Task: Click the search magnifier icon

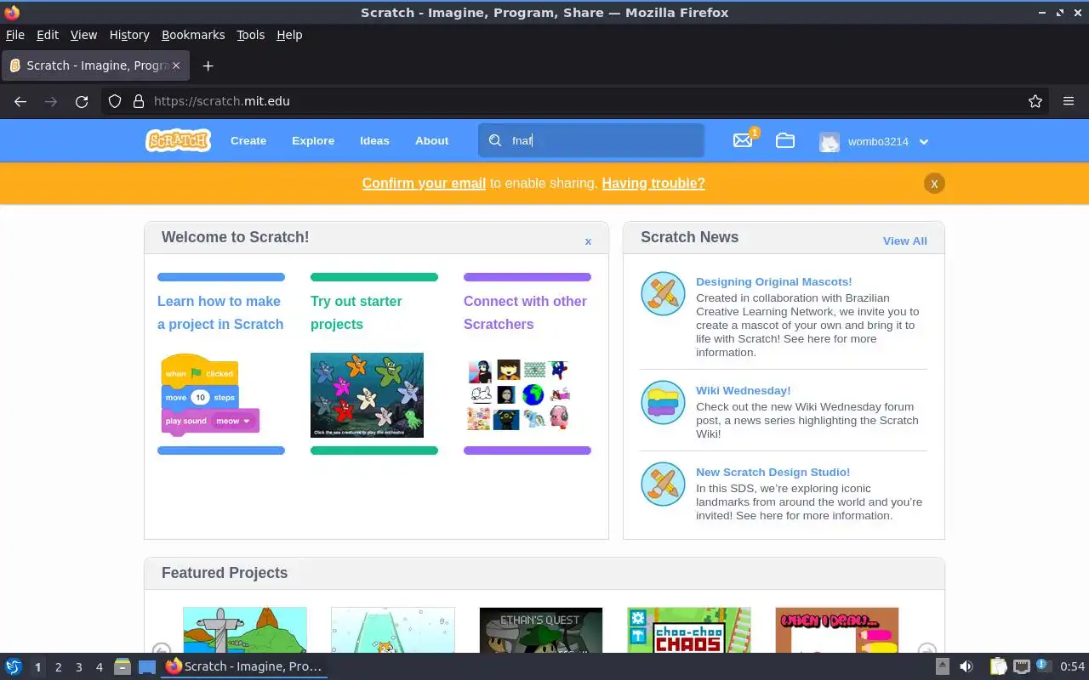Action: pyautogui.click(x=495, y=141)
